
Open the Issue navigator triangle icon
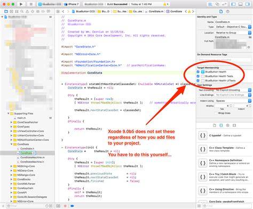pos(27,11)
